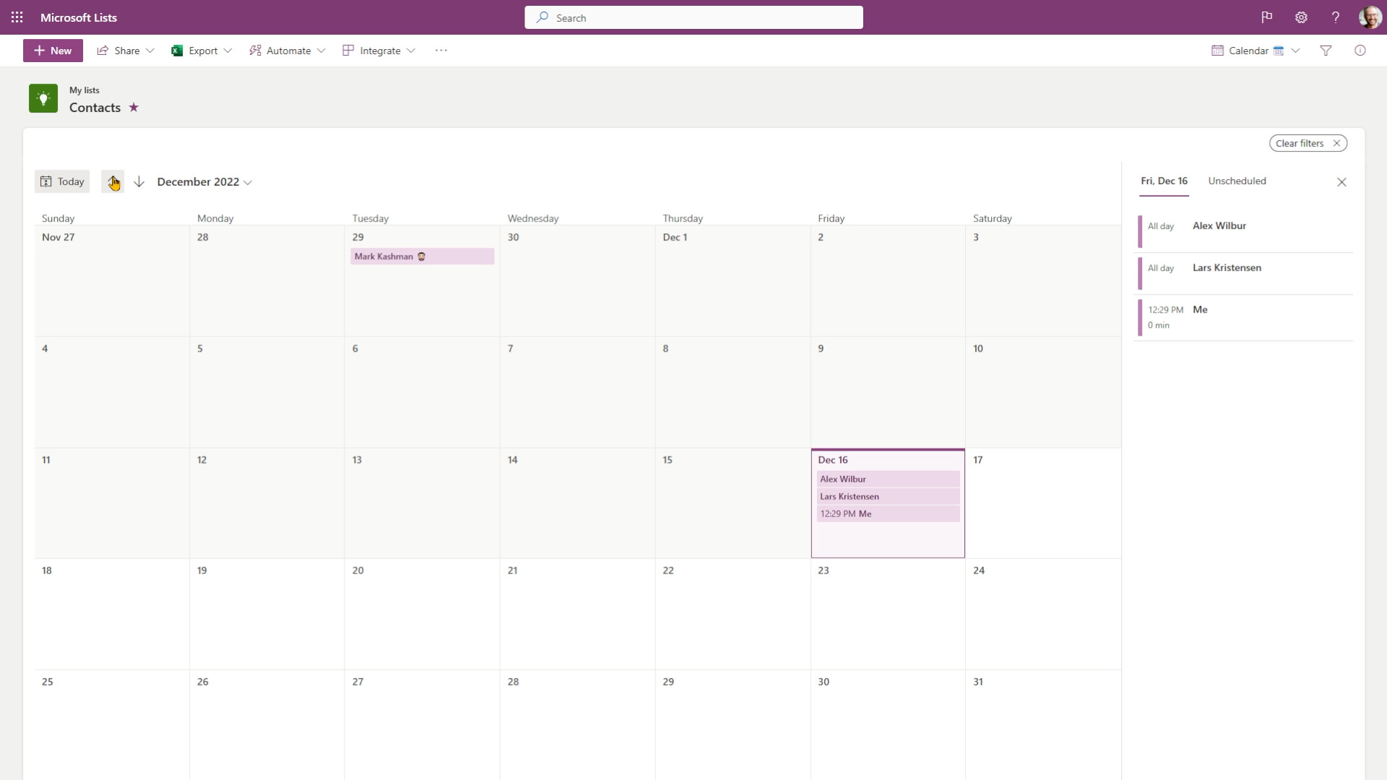1387x780 pixels.
Task: Click inside the Search field
Action: click(x=693, y=17)
